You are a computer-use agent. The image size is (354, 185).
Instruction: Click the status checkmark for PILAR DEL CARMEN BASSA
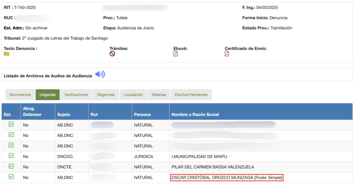[x=11, y=166]
